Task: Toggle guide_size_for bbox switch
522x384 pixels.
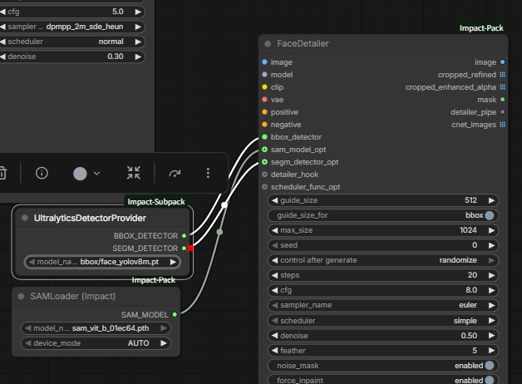Action: point(490,215)
